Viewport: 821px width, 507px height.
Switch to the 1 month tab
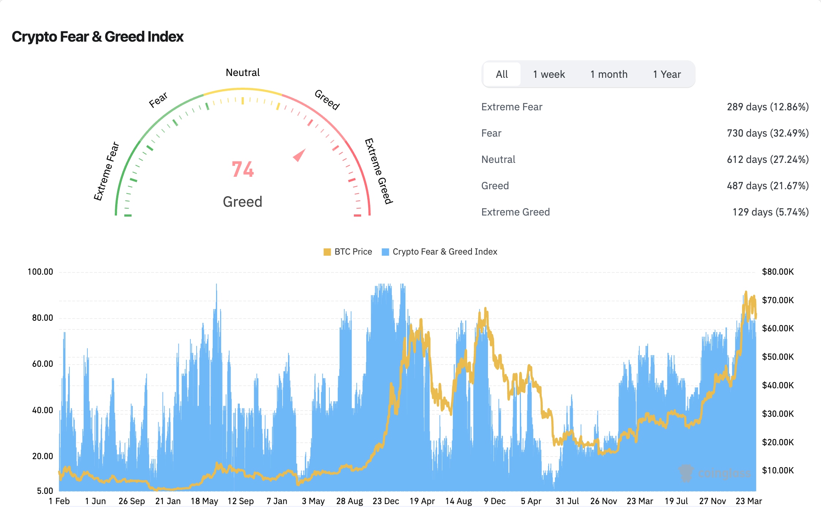tap(609, 74)
